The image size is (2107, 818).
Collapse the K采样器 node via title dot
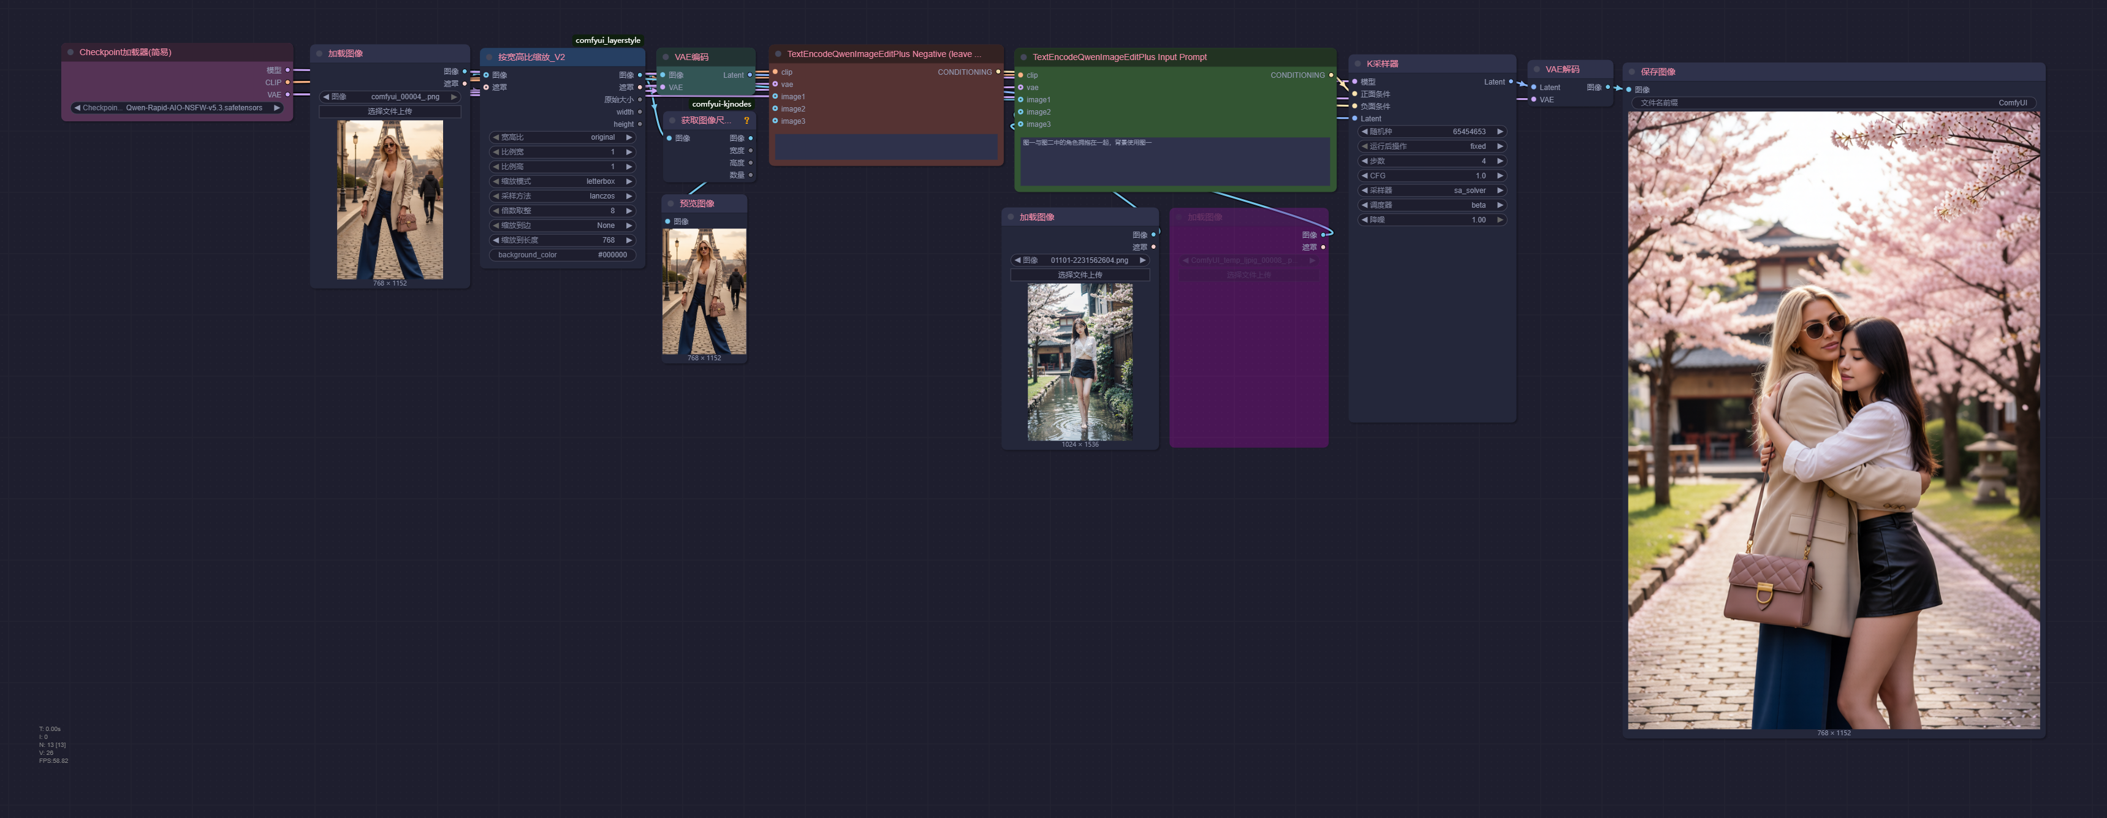click(1357, 64)
